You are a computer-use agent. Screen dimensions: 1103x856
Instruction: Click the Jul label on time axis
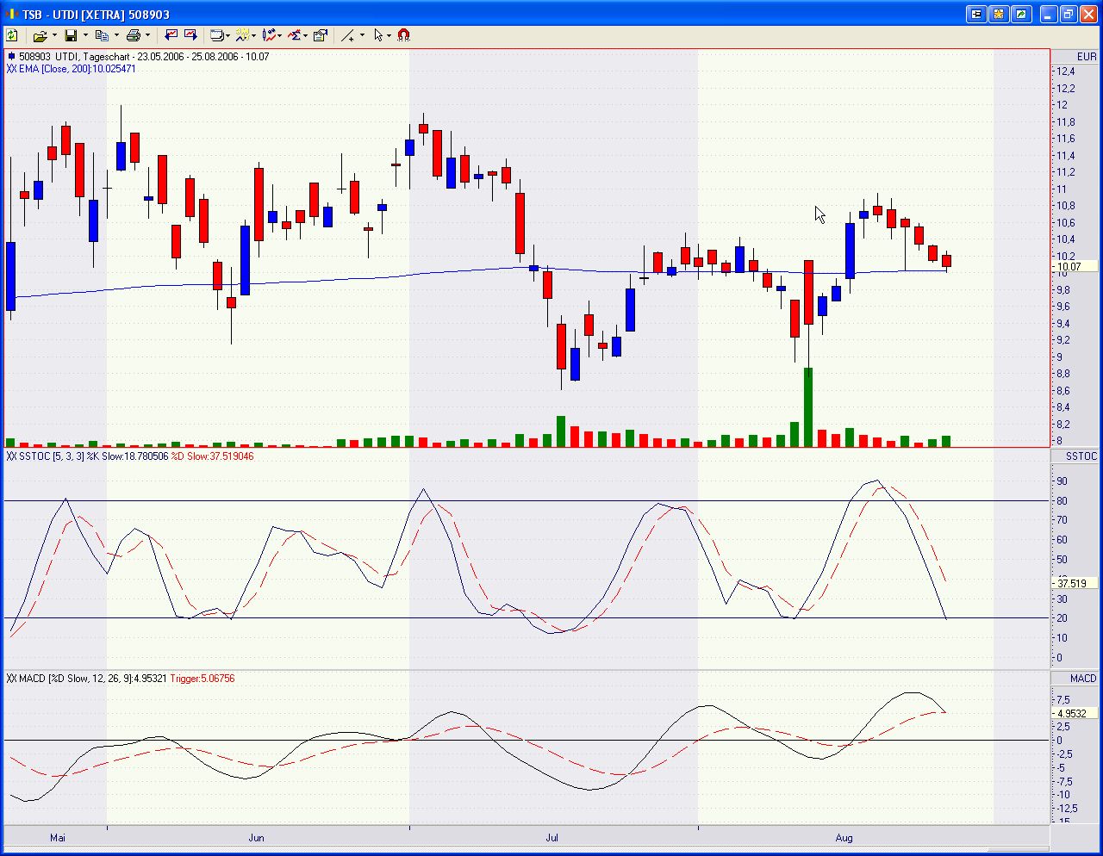point(551,838)
